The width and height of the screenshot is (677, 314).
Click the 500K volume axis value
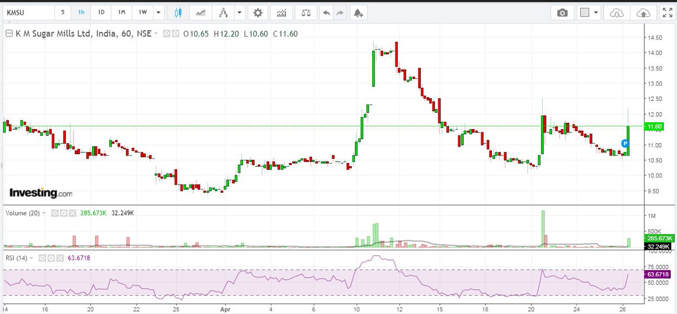[656, 231]
